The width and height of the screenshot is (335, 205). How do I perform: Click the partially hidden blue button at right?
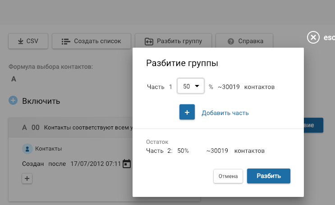tap(313, 125)
